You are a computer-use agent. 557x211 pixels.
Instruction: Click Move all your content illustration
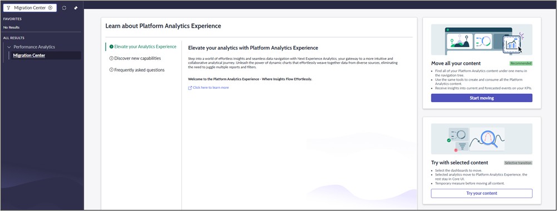(482, 39)
